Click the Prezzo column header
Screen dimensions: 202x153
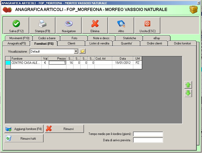(x=57, y=58)
